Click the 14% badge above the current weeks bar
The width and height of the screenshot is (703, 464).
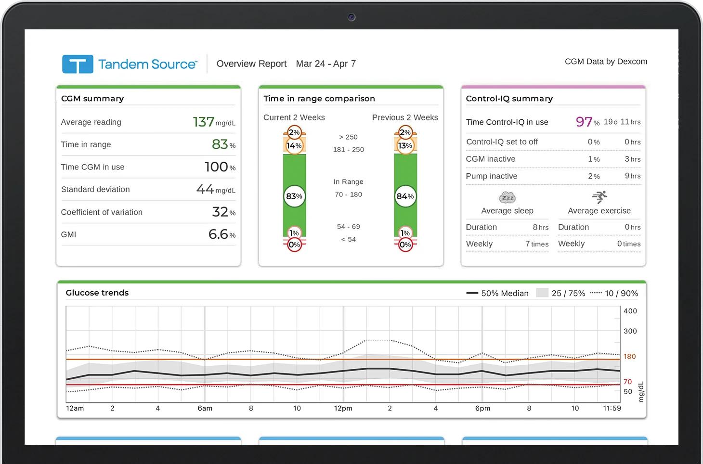(294, 145)
